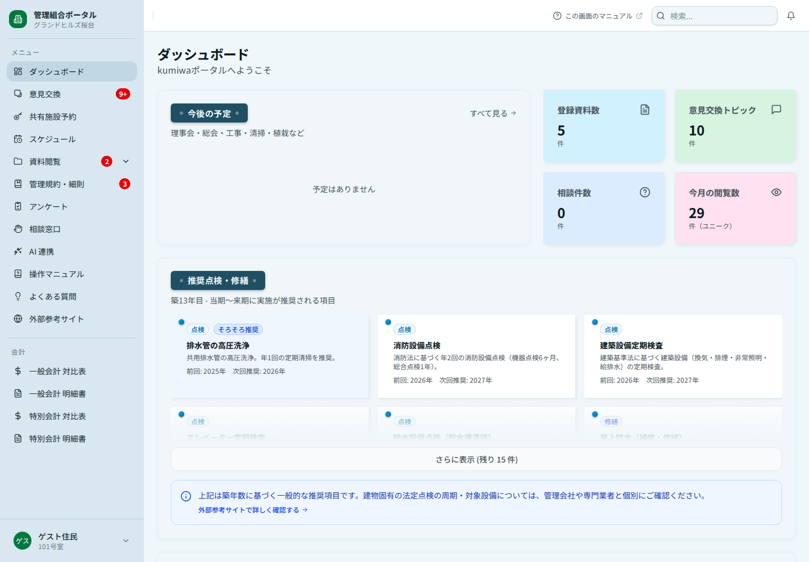
Task: Click the ゲス user avatar
Action: coord(22,541)
